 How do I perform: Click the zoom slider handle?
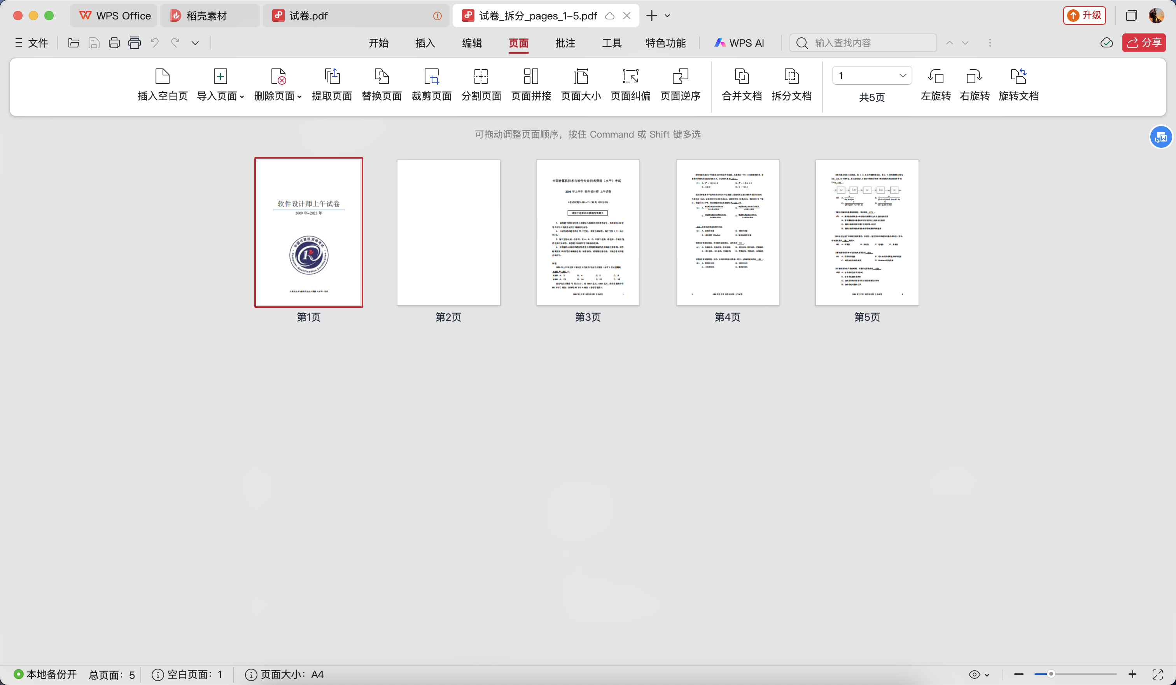[1050, 674]
